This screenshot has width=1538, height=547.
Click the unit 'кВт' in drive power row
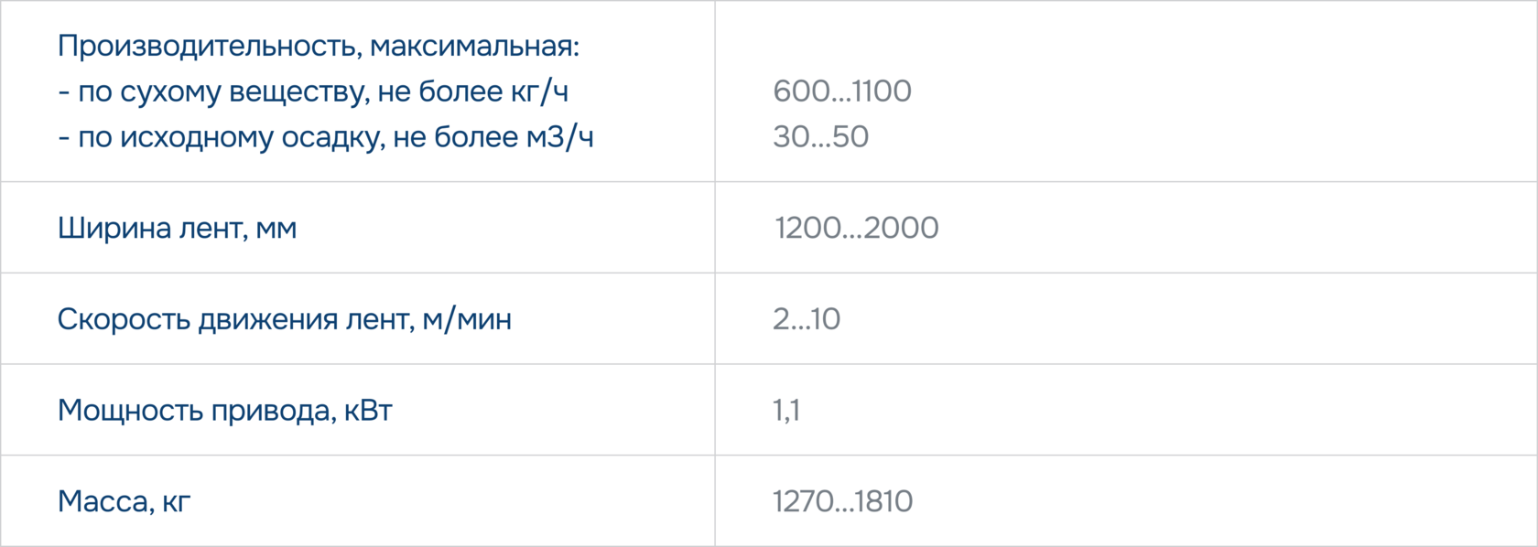368,411
